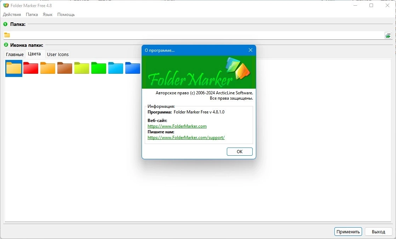The image size is (396, 239).
Task: Choose the dark blue folder icon
Action: 133,68
